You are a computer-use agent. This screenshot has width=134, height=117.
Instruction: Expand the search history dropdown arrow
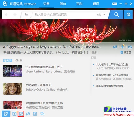(x=104, y=15)
